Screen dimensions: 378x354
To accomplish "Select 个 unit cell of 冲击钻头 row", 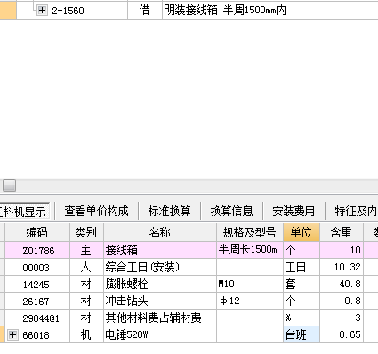I will coord(302,301).
